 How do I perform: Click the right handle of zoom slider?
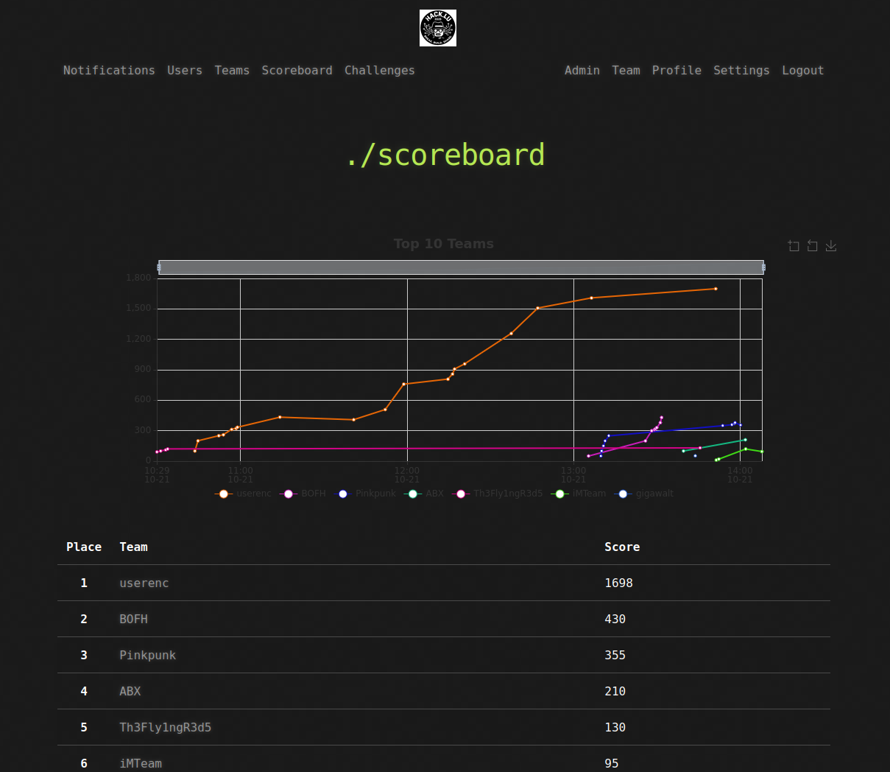(763, 267)
